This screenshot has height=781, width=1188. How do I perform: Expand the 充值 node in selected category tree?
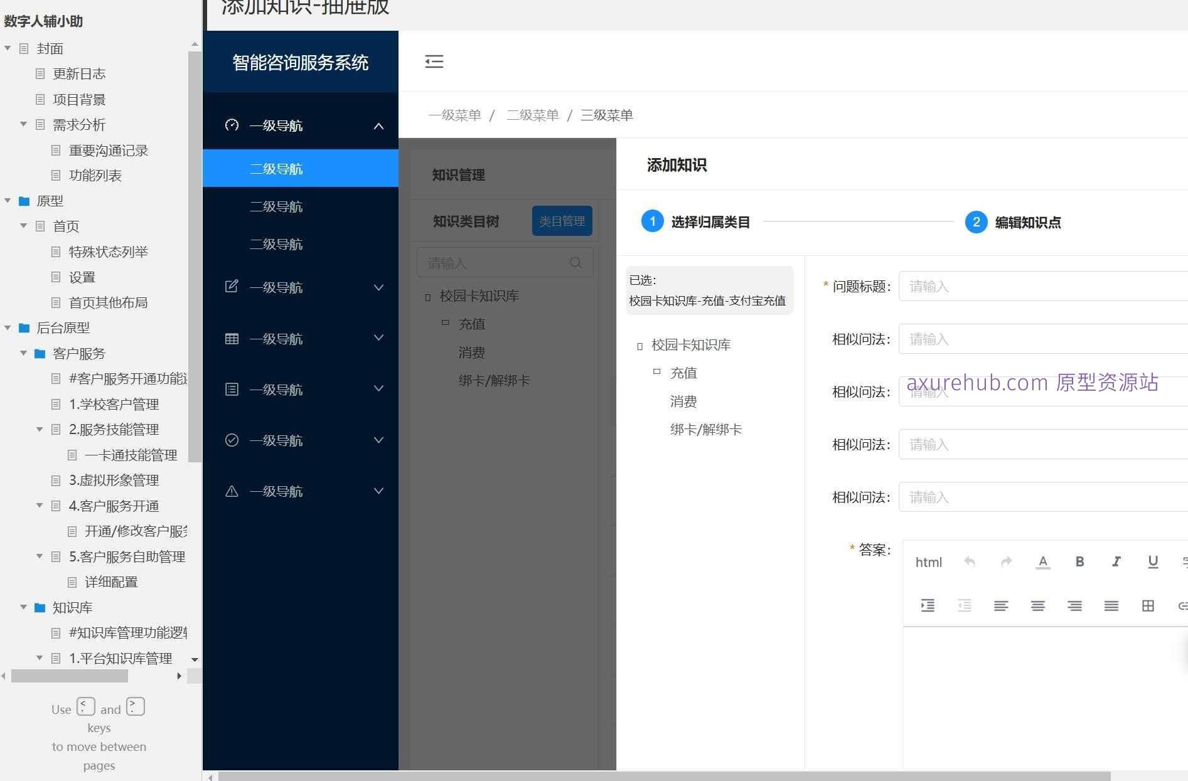pyautogui.click(x=655, y=372)
